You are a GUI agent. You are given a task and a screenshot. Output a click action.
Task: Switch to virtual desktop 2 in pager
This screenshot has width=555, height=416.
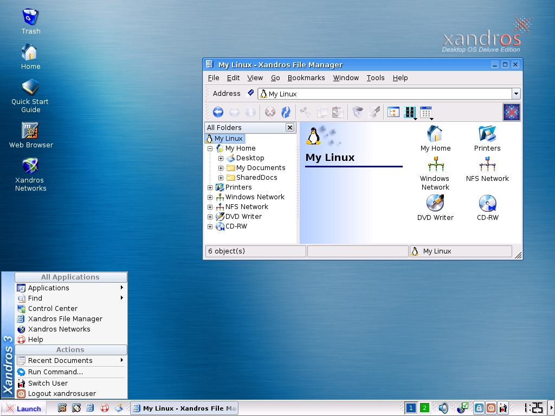[424, 408]
